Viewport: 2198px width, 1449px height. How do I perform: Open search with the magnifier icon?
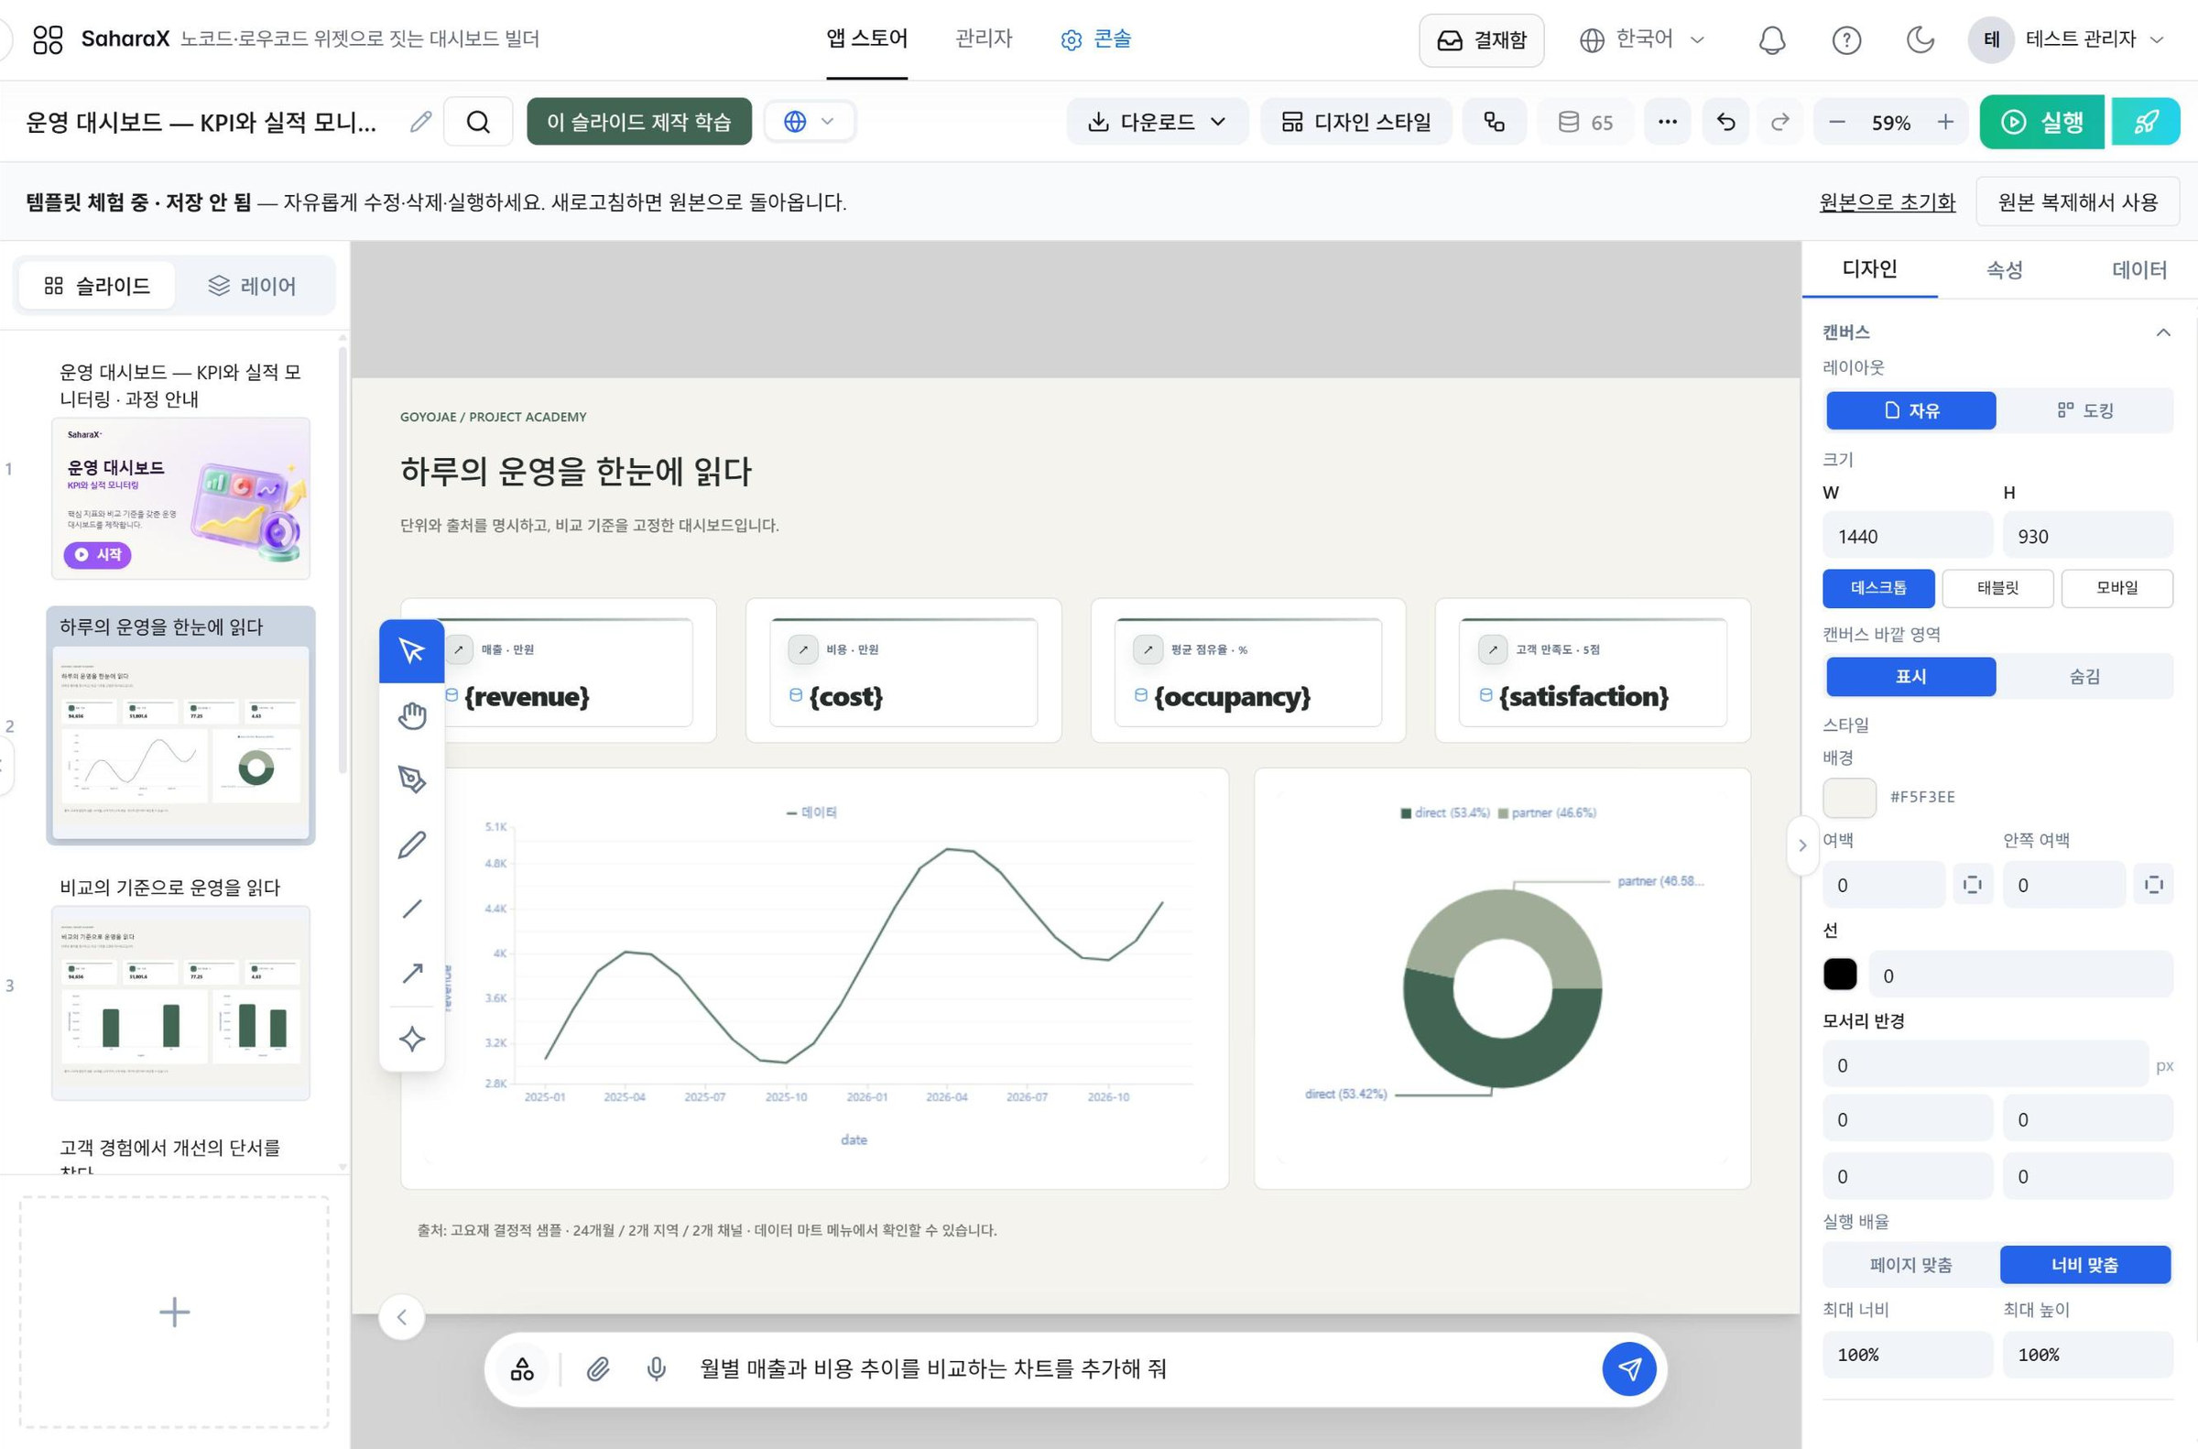(x=478, y=122)
